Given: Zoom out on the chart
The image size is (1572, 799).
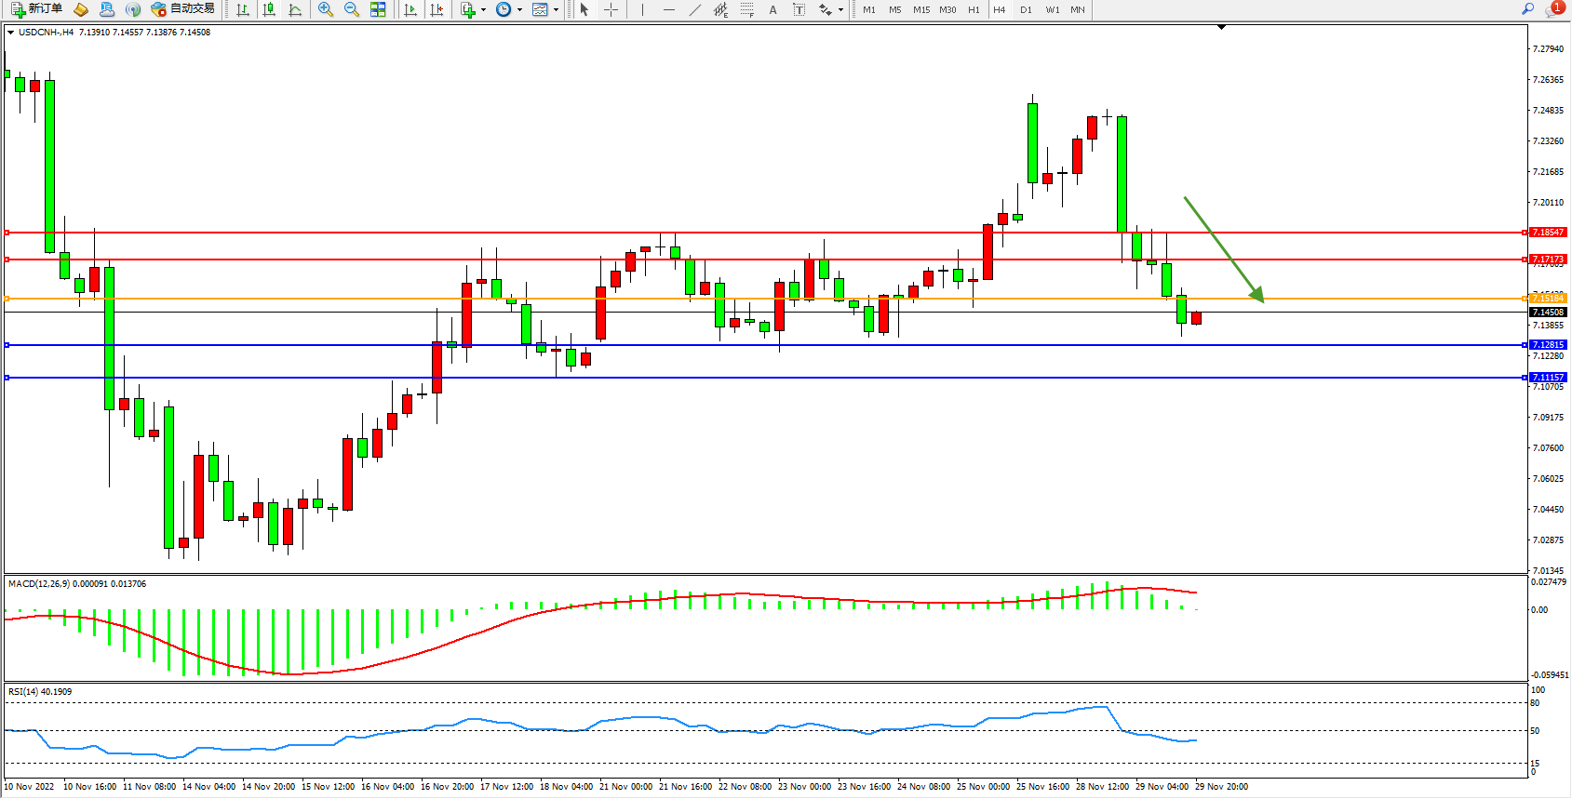Looking at the screenshot, I should point(351,9).
